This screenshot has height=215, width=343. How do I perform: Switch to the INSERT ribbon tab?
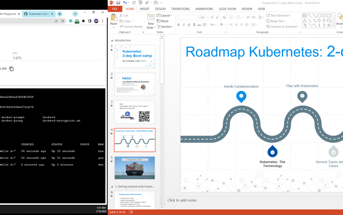coord(145,9)
